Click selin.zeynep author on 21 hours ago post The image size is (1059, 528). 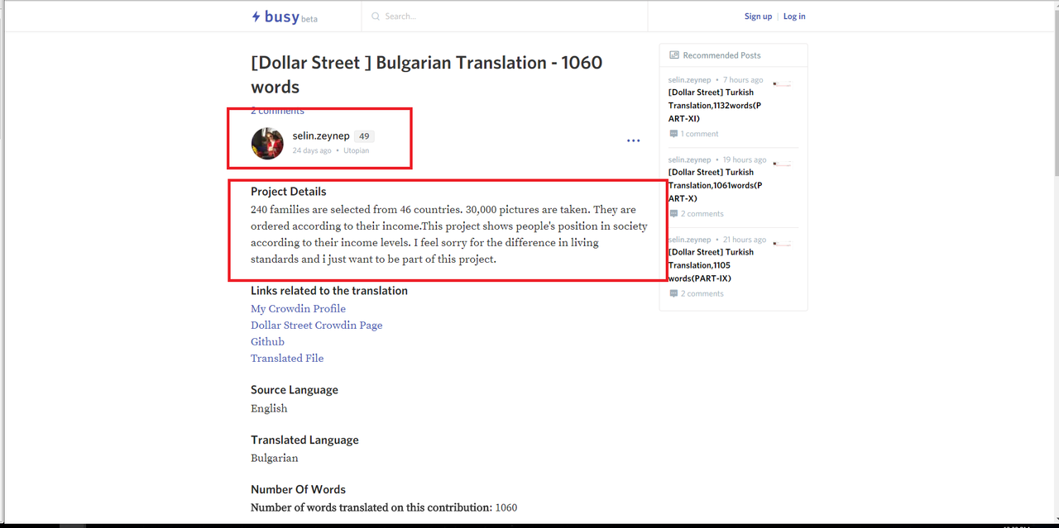[x=689, y=240]
